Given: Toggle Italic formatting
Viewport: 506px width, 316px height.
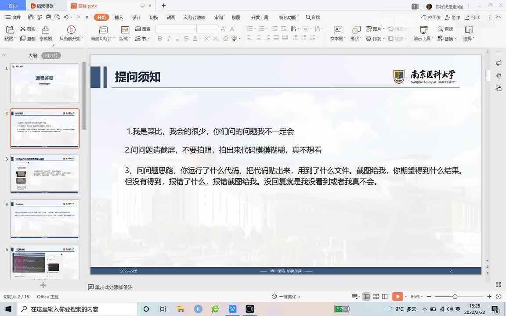Looking at the screenshot, I should point(169,39).
